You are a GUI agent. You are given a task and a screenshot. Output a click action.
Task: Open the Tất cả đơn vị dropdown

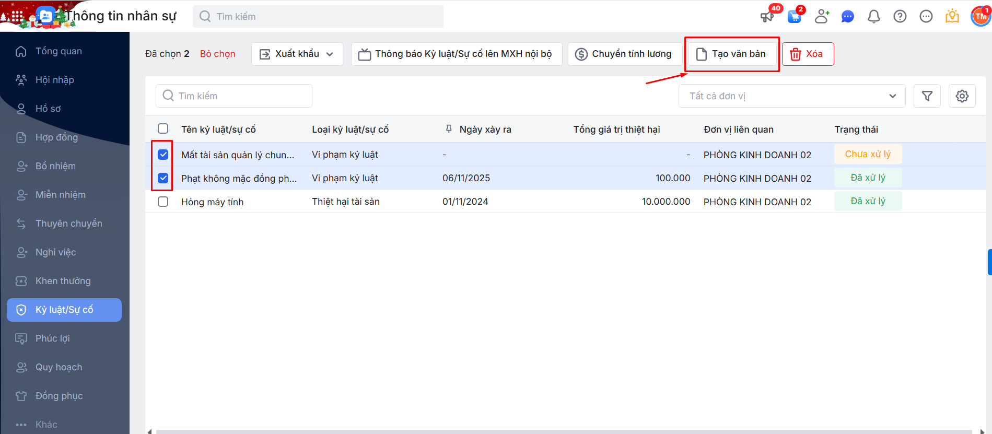coord(792,96)
